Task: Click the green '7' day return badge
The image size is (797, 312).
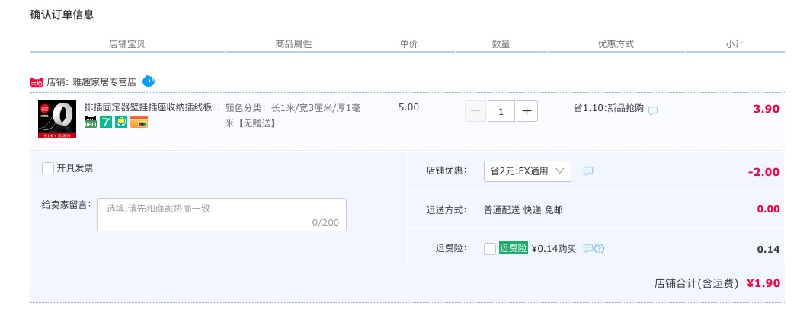Action: click(106, 122)
